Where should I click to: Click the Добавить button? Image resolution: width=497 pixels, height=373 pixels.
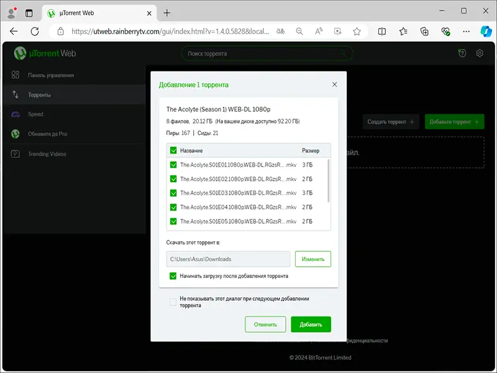pos(311,325)
